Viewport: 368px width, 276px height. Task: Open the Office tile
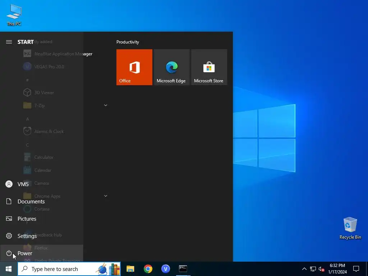134,67
